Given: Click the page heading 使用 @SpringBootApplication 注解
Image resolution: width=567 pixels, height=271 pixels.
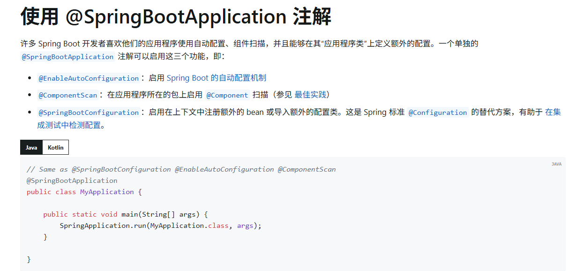Looking at the screenshot, I should (176, 17).
